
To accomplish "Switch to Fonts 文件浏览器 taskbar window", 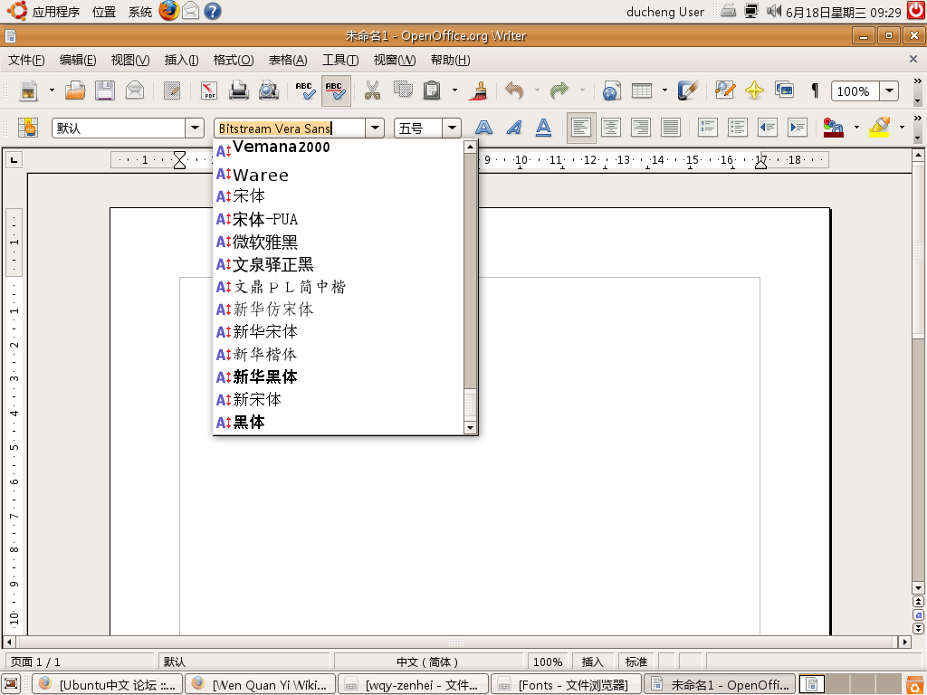I will click(x=566, y=684).
